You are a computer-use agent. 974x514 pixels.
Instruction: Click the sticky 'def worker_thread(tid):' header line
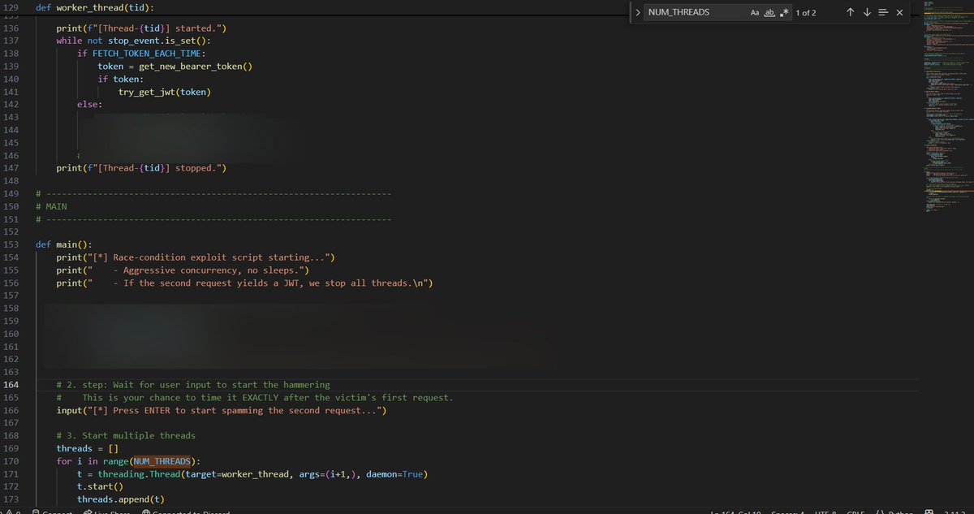[x=95, y=7]
